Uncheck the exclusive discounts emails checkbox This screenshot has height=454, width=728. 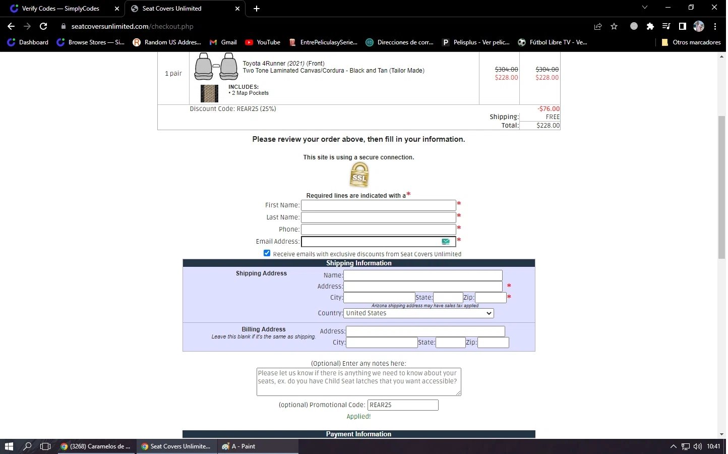point(267,253)
